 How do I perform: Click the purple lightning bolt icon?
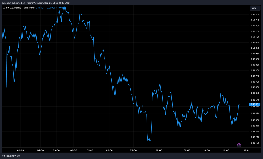click(x=239, y=145)
